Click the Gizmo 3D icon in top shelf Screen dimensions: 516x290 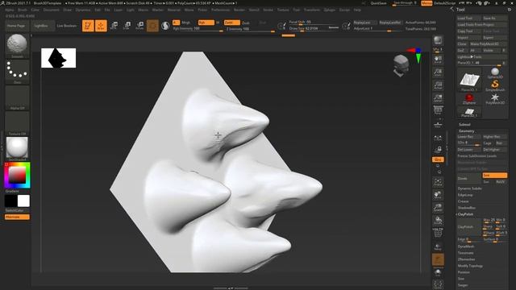152,25
